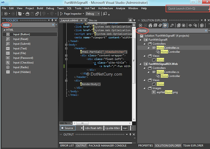Image resolution: width=210 pixels, height=149 pixels.
Task: Collapse the body outlining box in editor
Action: (x=66, y=45)
